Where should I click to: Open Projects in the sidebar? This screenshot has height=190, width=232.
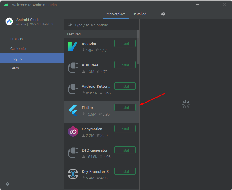32,39
